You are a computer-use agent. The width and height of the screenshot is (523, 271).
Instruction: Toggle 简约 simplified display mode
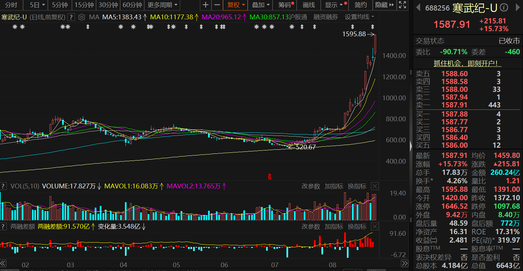coord(360,5)
